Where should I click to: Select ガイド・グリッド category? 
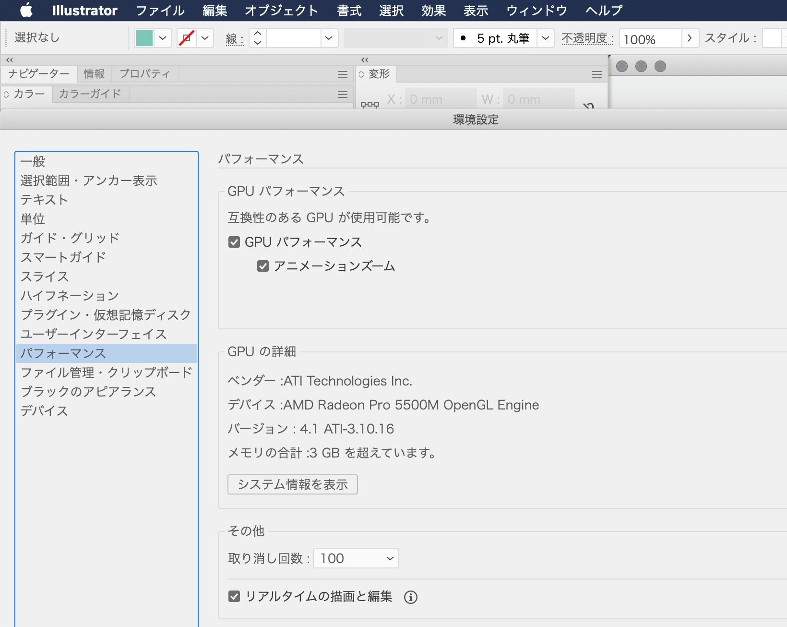click(107, 238)
